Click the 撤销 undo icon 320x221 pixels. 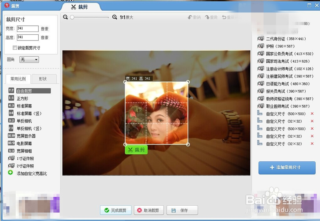point(190,17)
